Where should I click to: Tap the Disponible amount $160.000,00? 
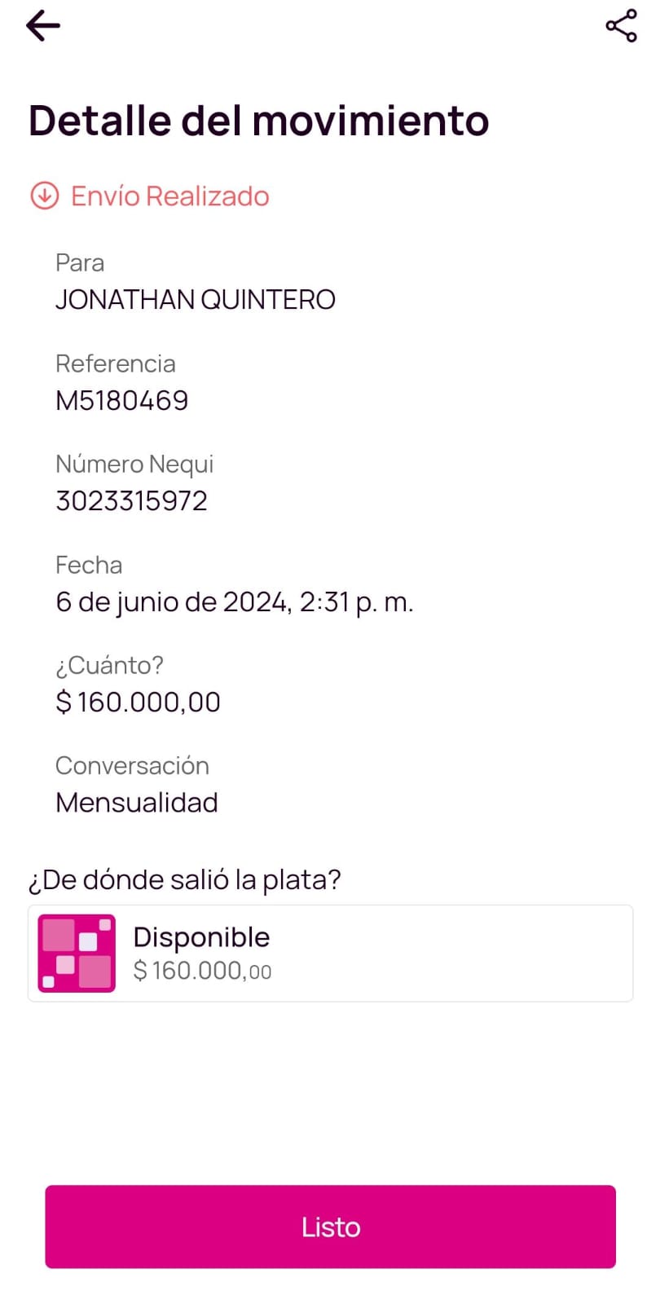click(x=202, y=971)
